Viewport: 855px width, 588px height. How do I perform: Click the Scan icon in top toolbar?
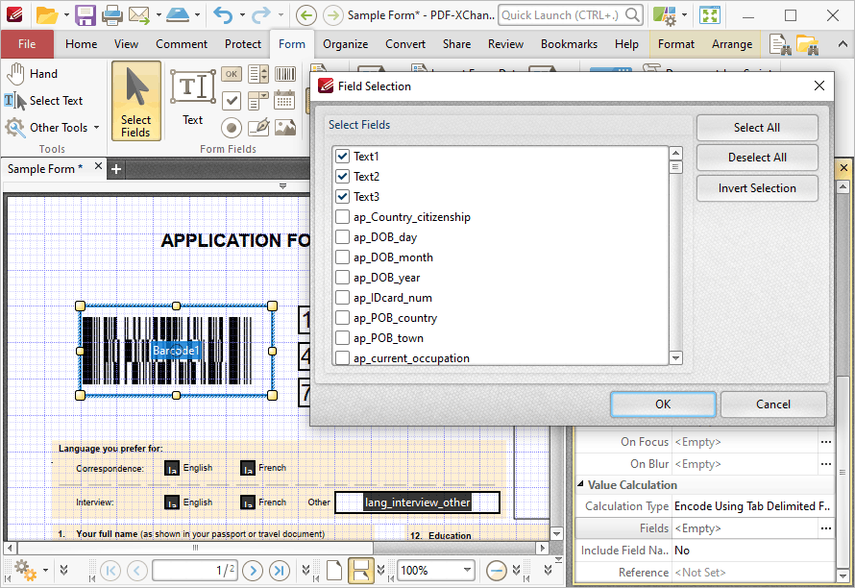pyautogui.click(x=178, y=15)
